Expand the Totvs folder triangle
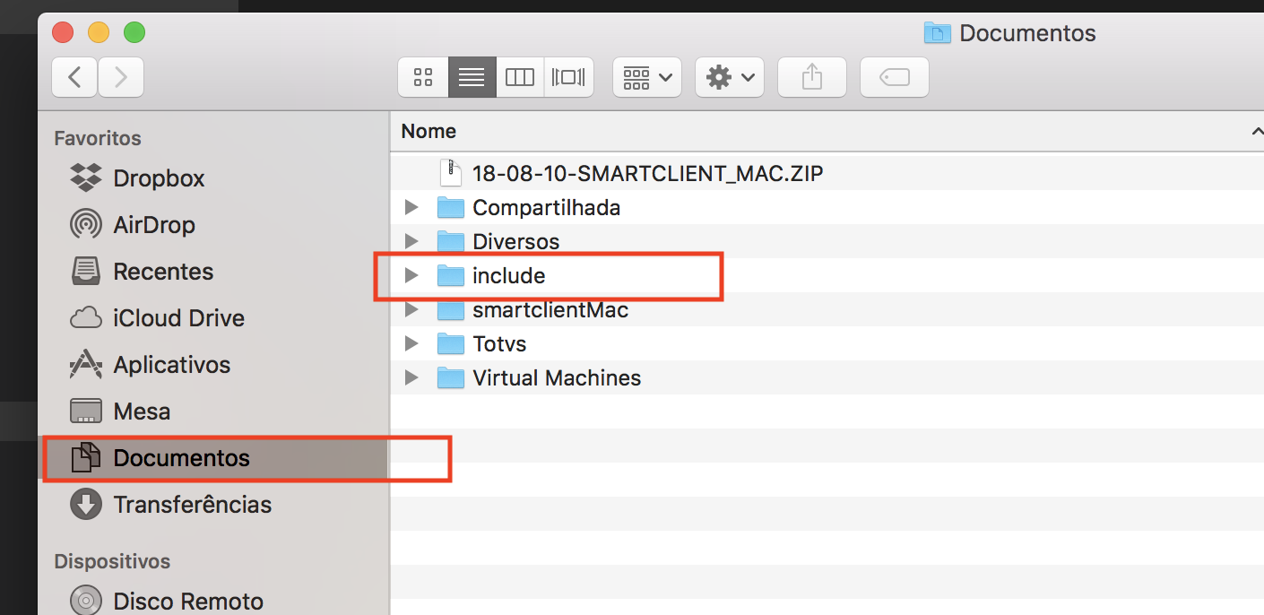 click(411, 343)
